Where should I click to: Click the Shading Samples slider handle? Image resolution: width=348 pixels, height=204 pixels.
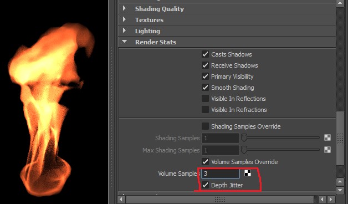coord(244,138)
